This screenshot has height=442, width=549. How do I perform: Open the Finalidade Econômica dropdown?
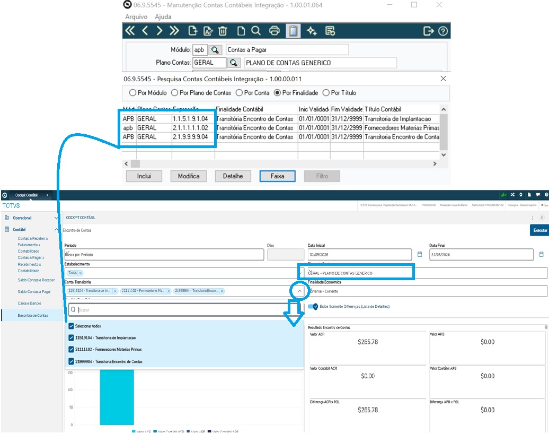tap(428, 291)
